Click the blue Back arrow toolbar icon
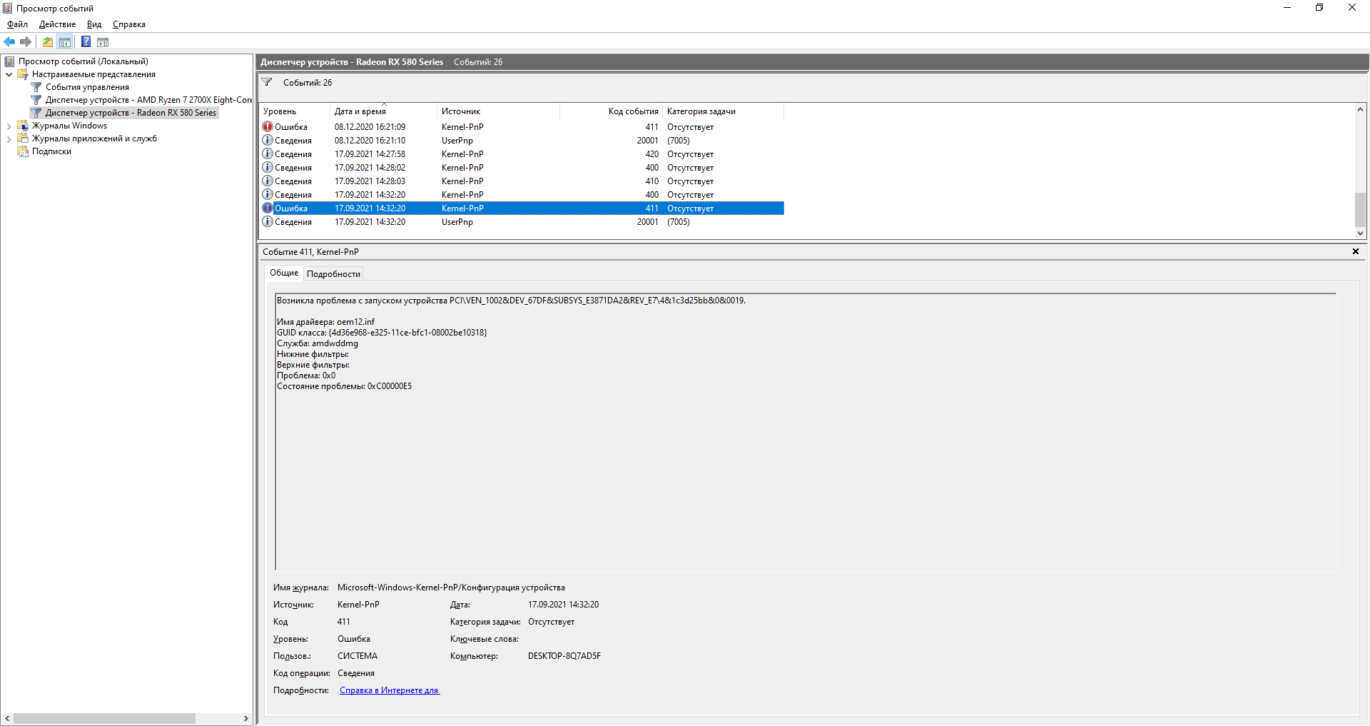 (9, 42)
